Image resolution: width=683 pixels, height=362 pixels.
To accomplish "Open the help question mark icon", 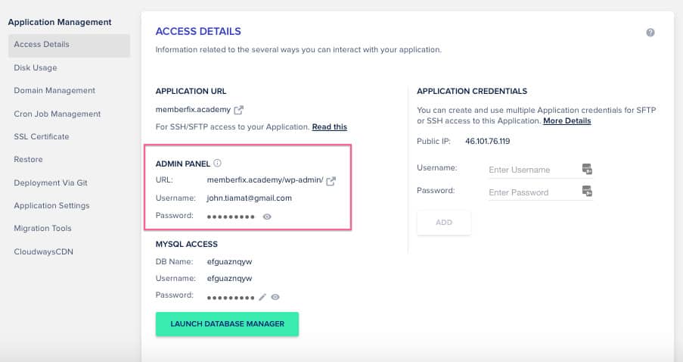I will click(650, 33).
